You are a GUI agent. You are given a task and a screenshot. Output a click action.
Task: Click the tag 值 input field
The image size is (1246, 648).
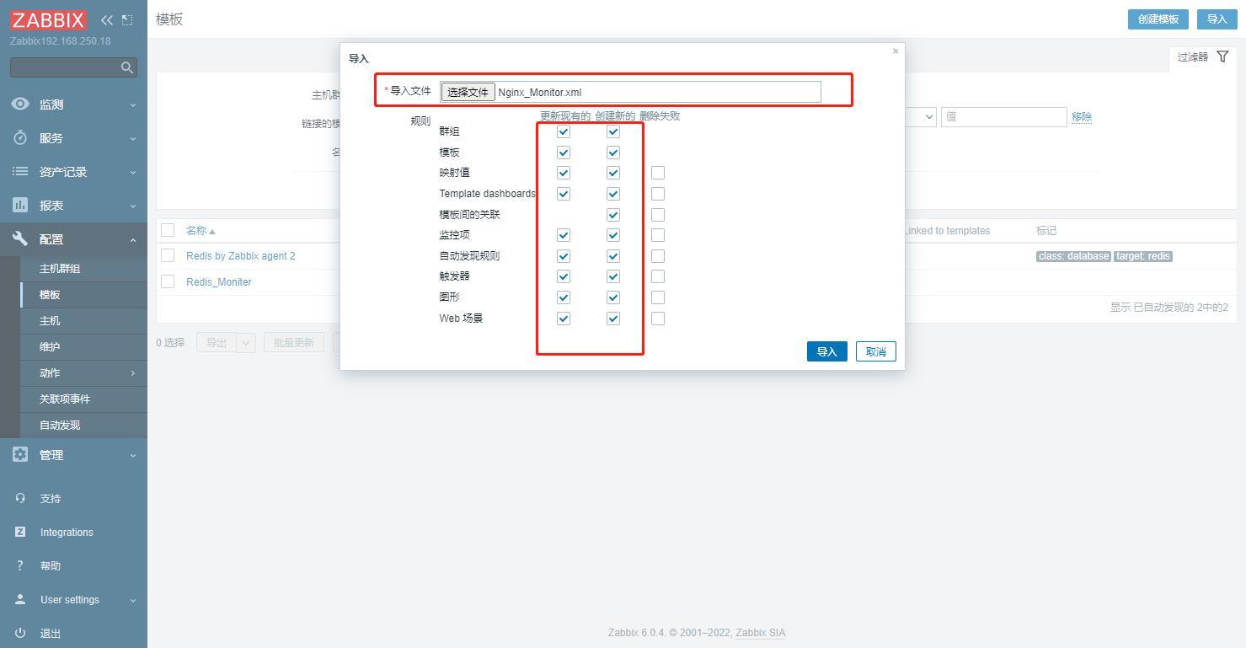click(1004, 117)
